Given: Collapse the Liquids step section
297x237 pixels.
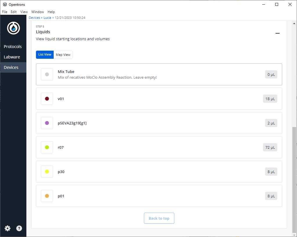Looking at the screenshot, I should (277, 33).
